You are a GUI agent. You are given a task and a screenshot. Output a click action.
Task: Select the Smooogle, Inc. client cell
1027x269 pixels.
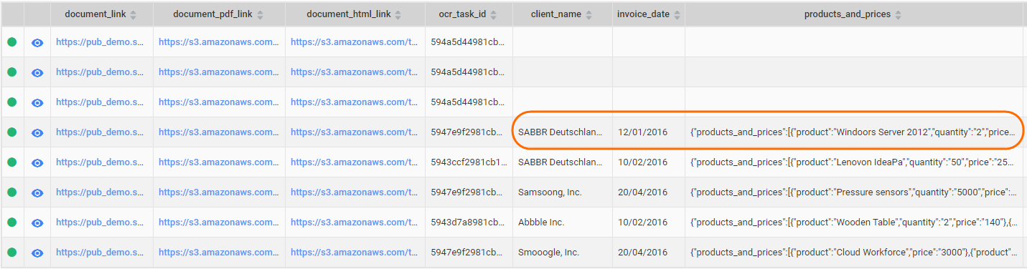click(562, 253)
